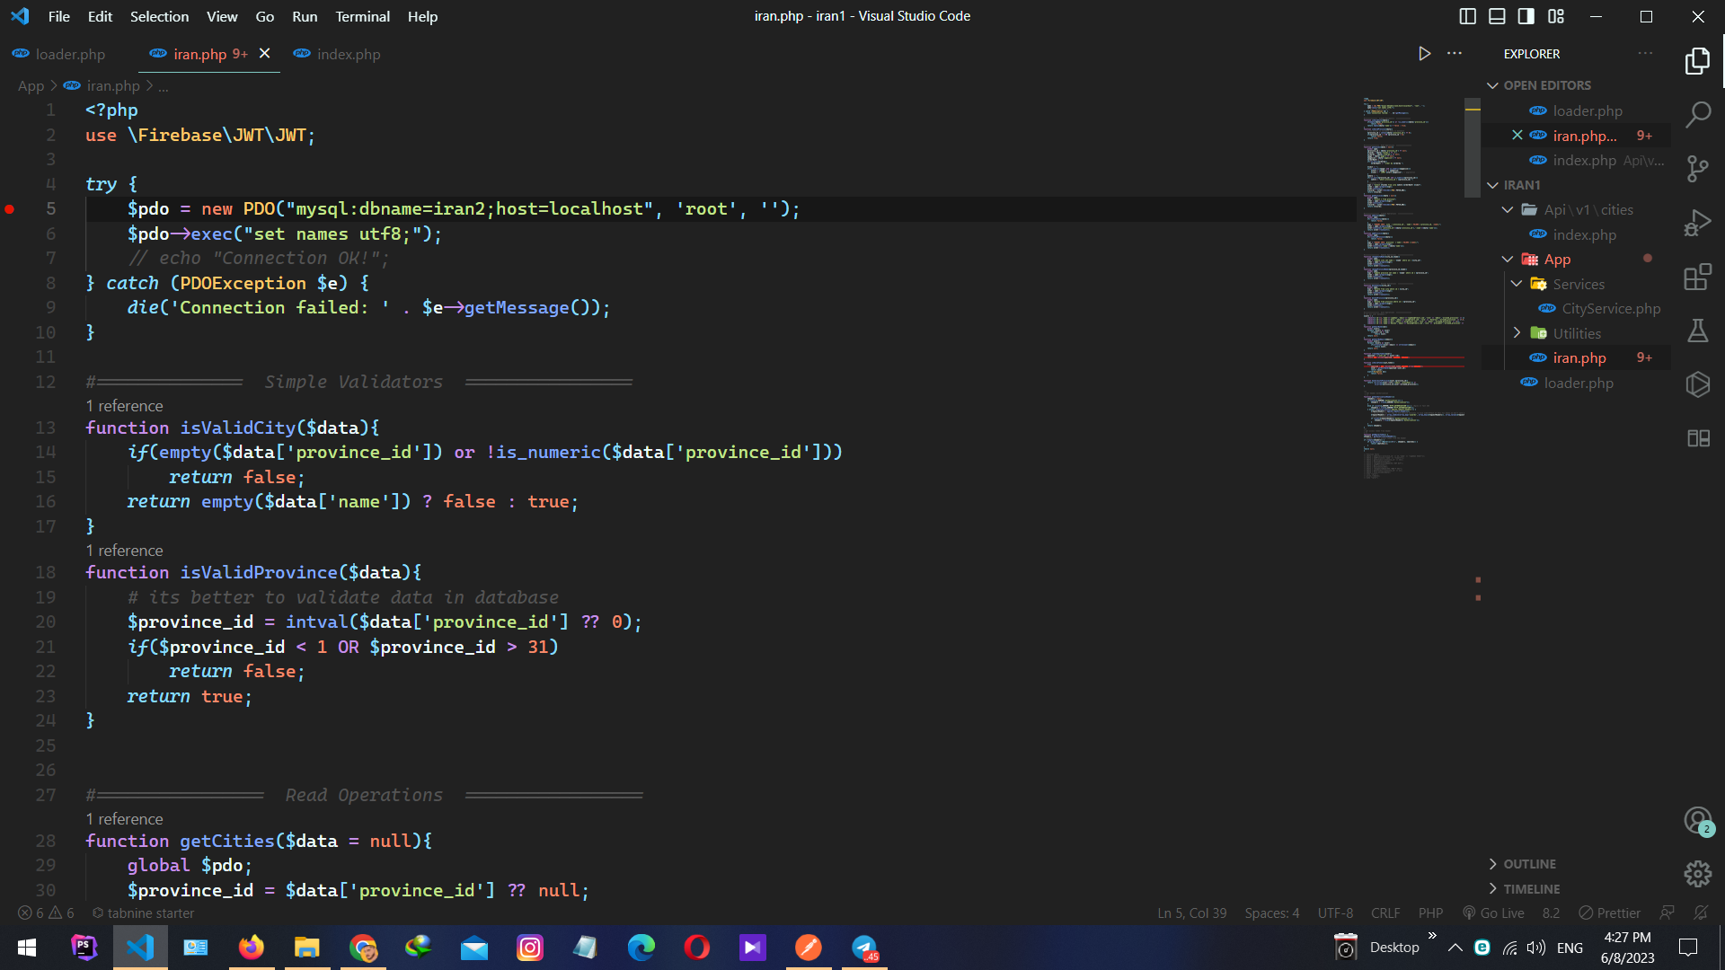The image size is (1725, 970).
Task: Close the iran.php editor tab
Action: click(264, 54)
